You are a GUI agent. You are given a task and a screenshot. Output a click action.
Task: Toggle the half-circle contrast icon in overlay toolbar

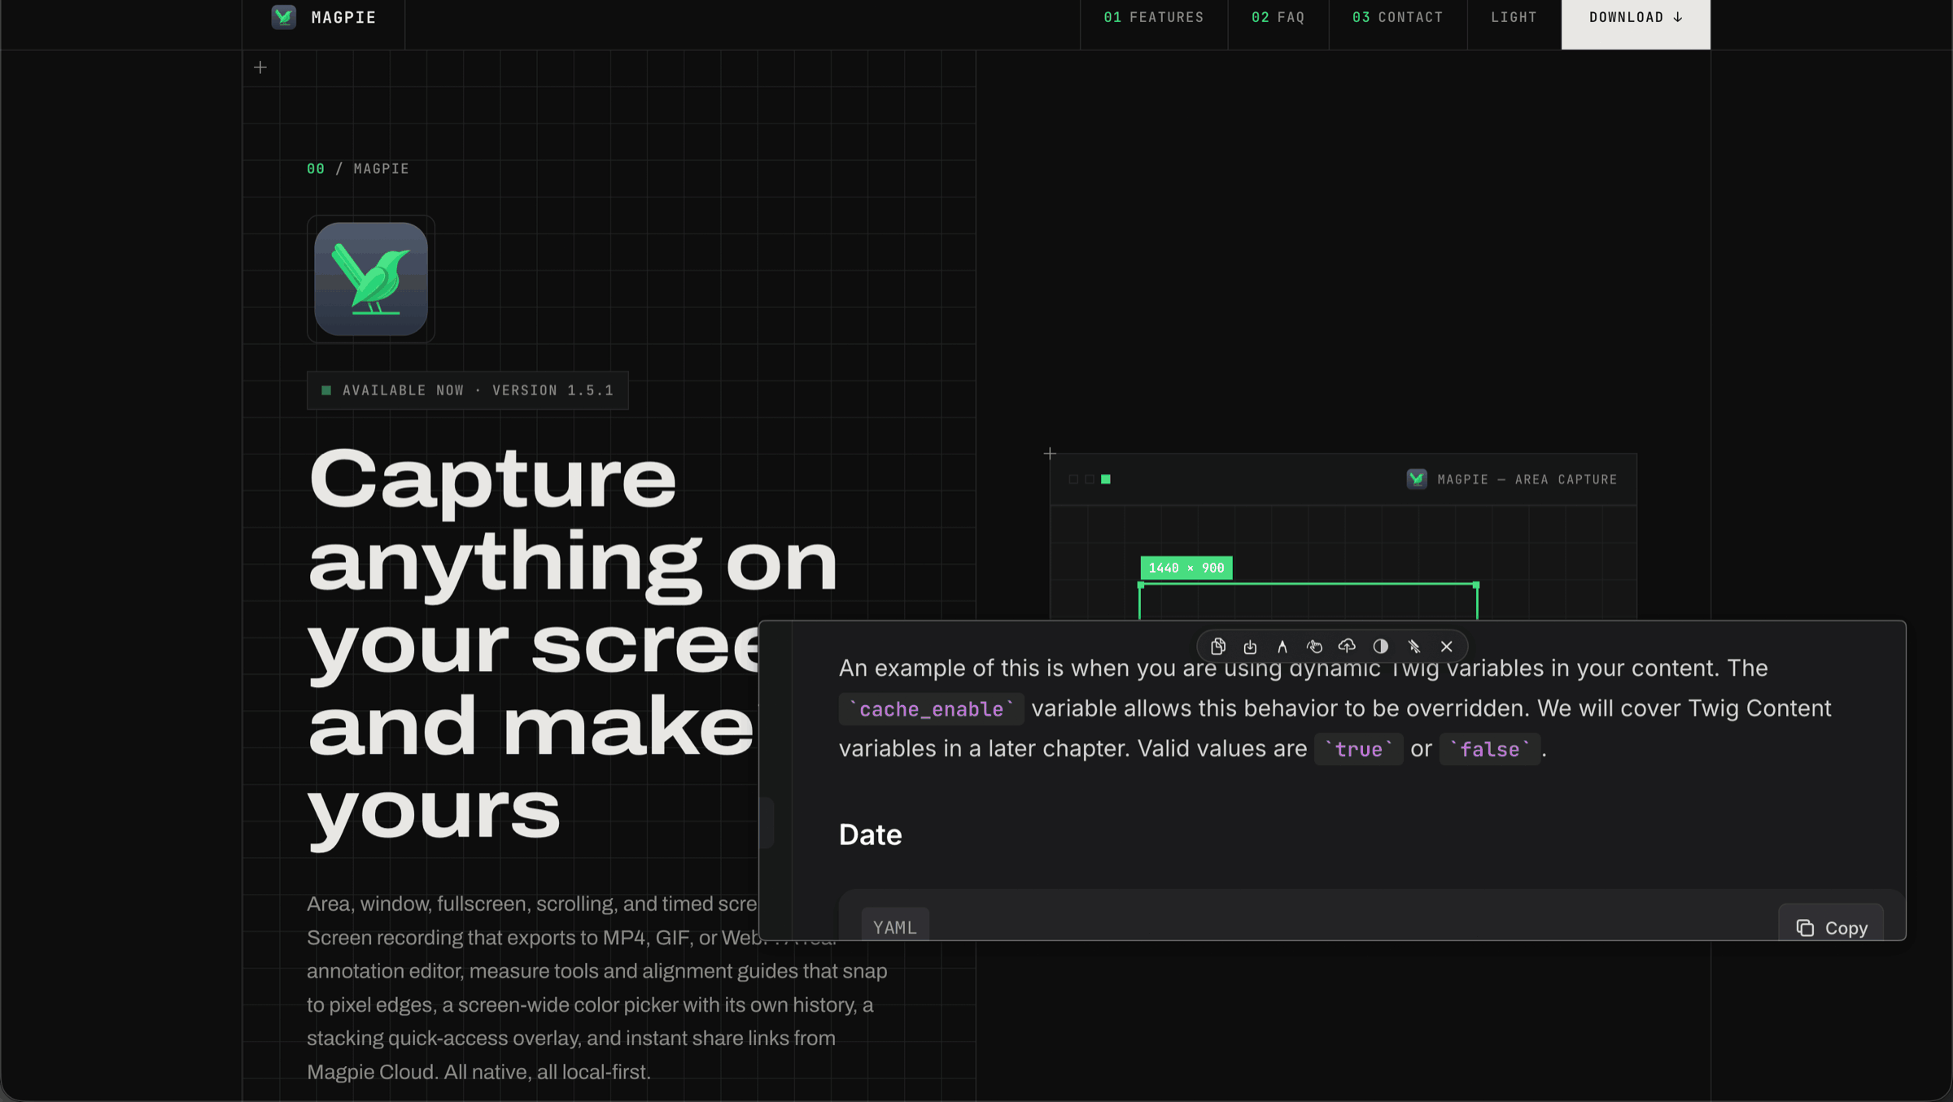pos(1380,647)
